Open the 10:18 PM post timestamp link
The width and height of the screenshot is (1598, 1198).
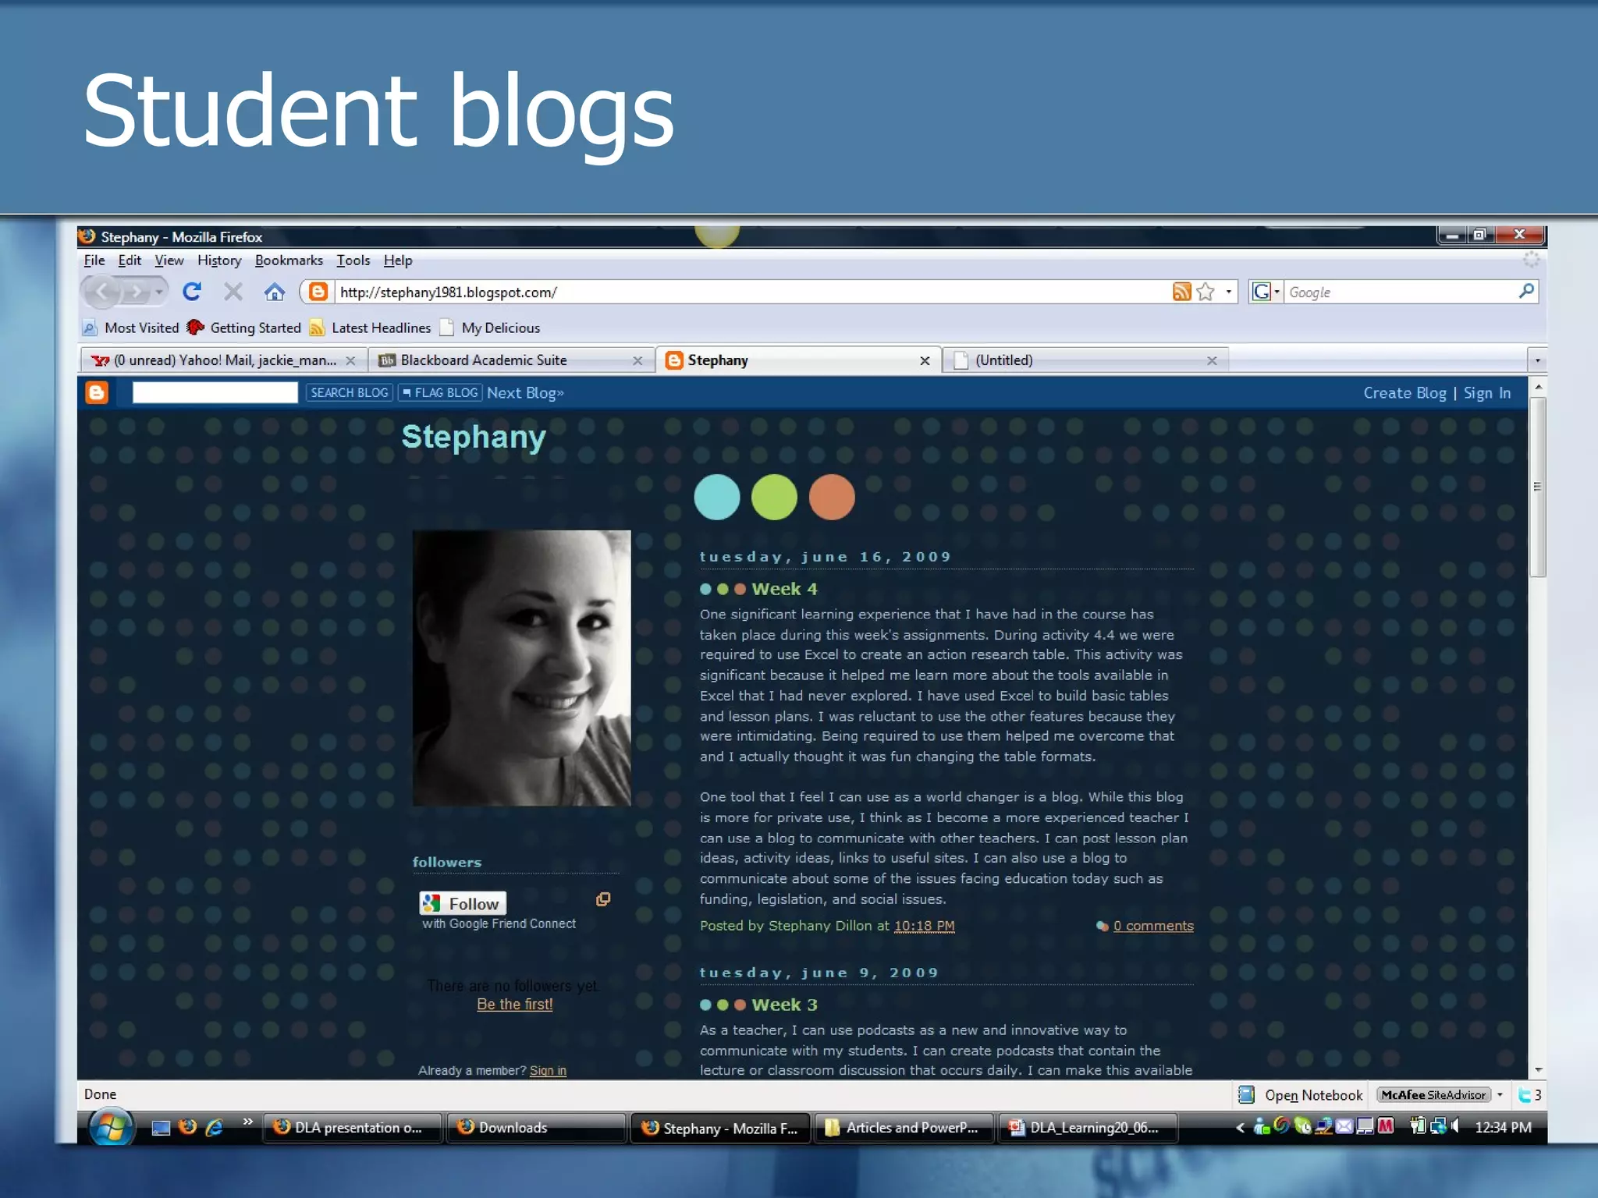(925, 926)
